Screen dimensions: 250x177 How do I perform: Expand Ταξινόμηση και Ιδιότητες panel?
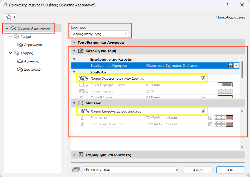tap(74, 155)
